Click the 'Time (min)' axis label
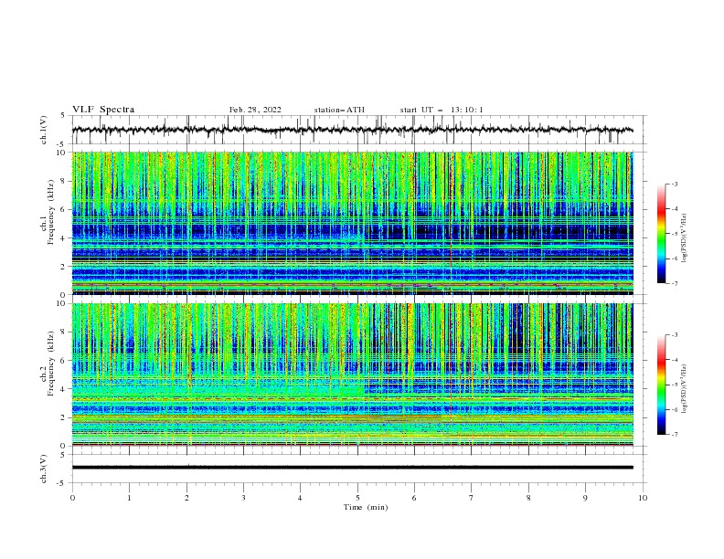 click(x=366, y=507)
